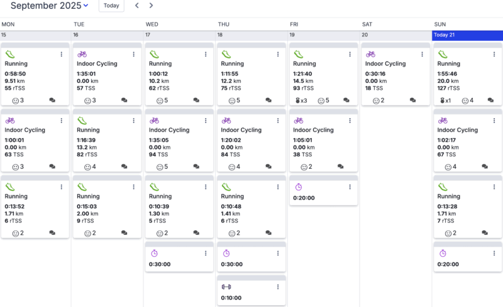Go to next week arrow

[151, 6]
